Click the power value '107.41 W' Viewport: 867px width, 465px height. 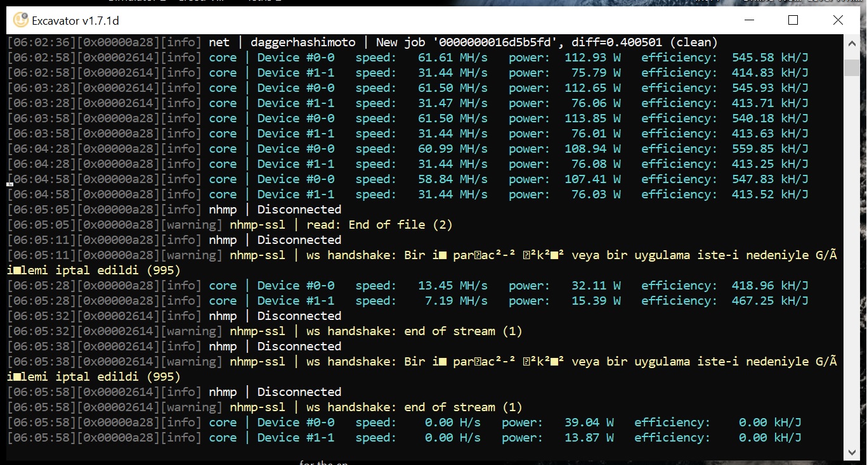[592, 179]
